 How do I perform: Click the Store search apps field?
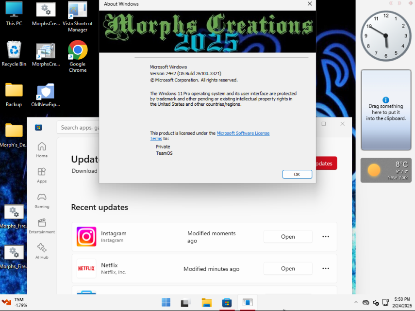coord(78,128)
